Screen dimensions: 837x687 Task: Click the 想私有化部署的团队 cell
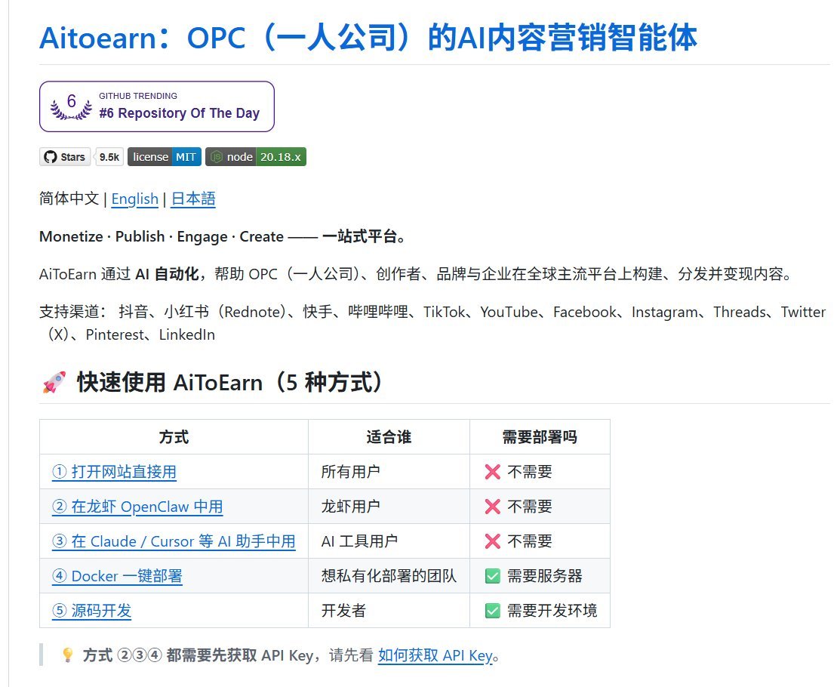pos(389,576)
